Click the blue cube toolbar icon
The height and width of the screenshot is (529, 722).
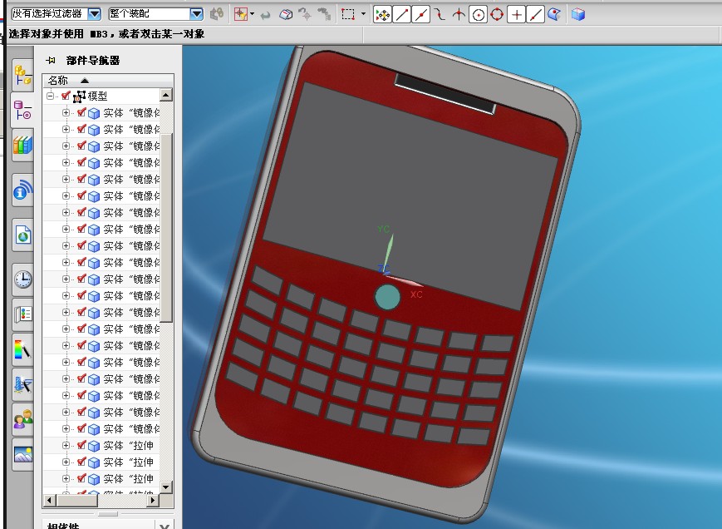click(578, 14)
